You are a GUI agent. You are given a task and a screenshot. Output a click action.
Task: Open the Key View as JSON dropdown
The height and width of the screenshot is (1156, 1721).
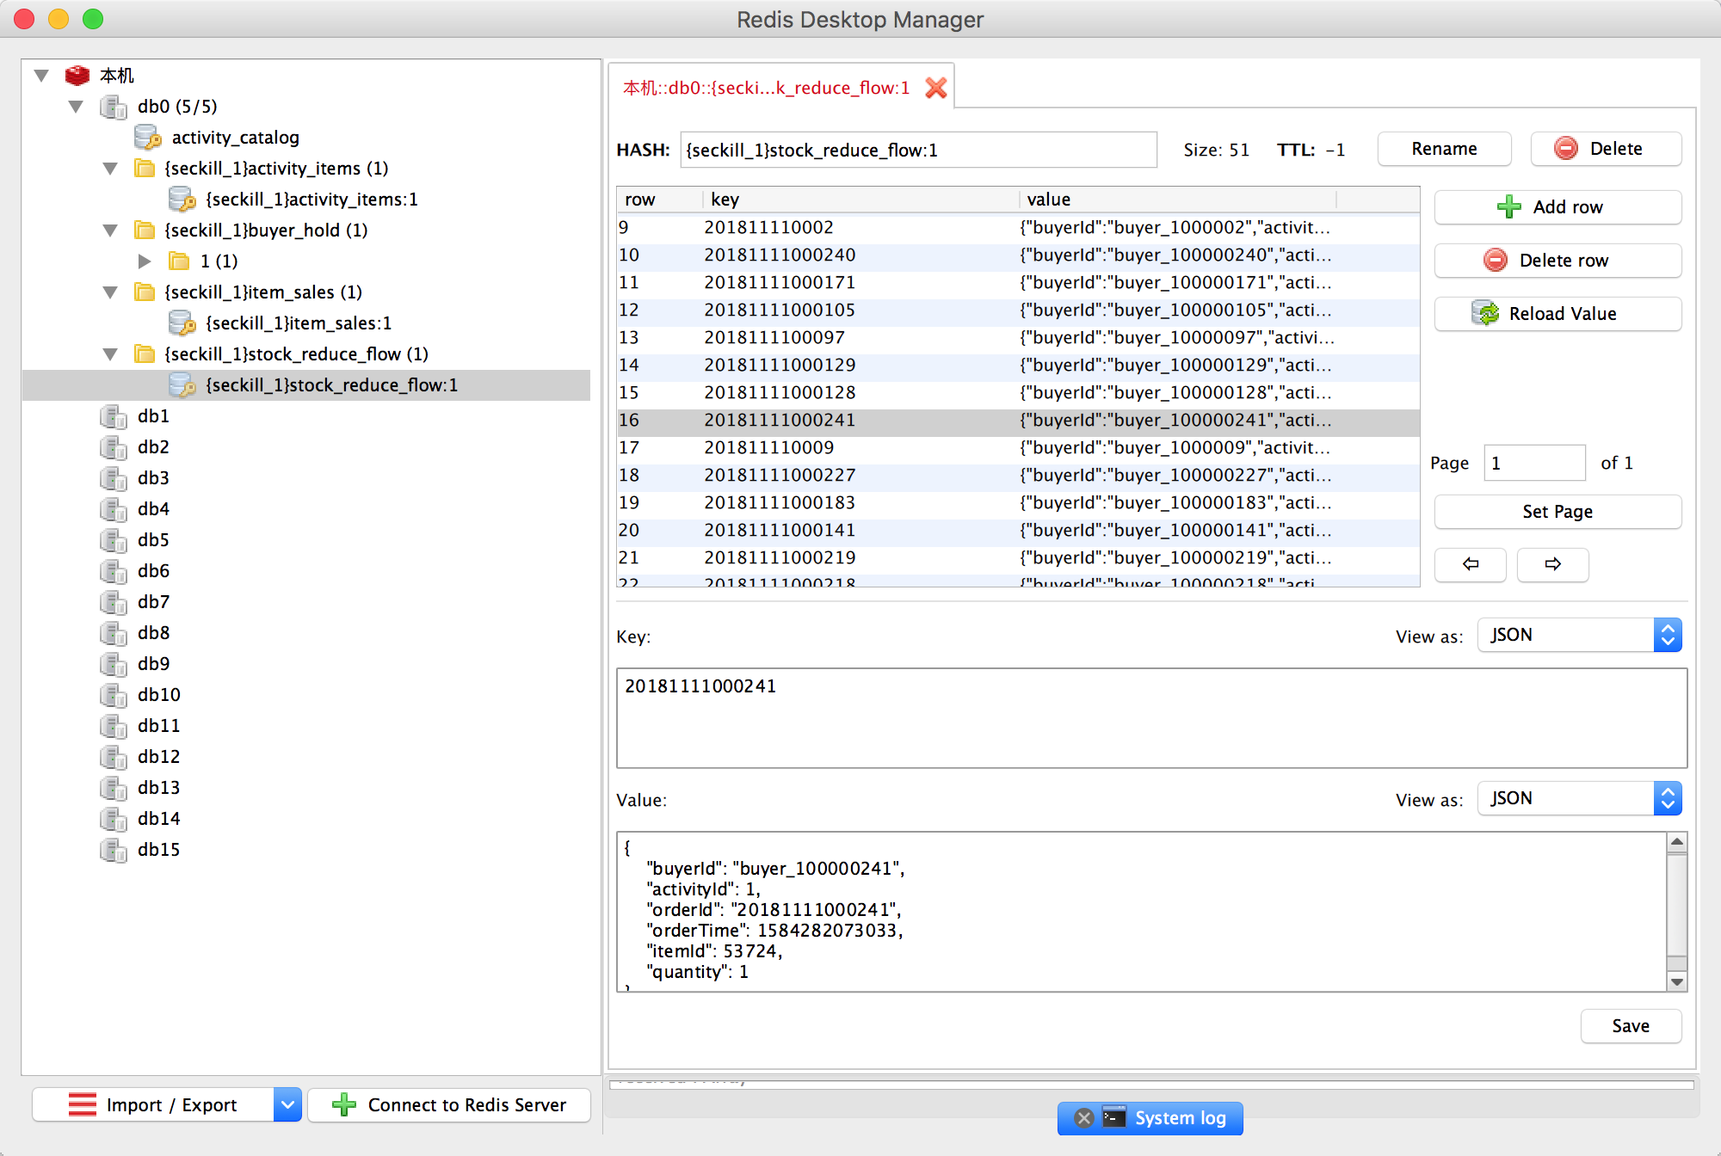1579,635
